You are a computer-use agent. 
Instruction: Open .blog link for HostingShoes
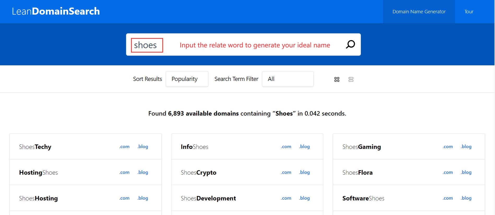pyautogui.click(x=143, y=172)
